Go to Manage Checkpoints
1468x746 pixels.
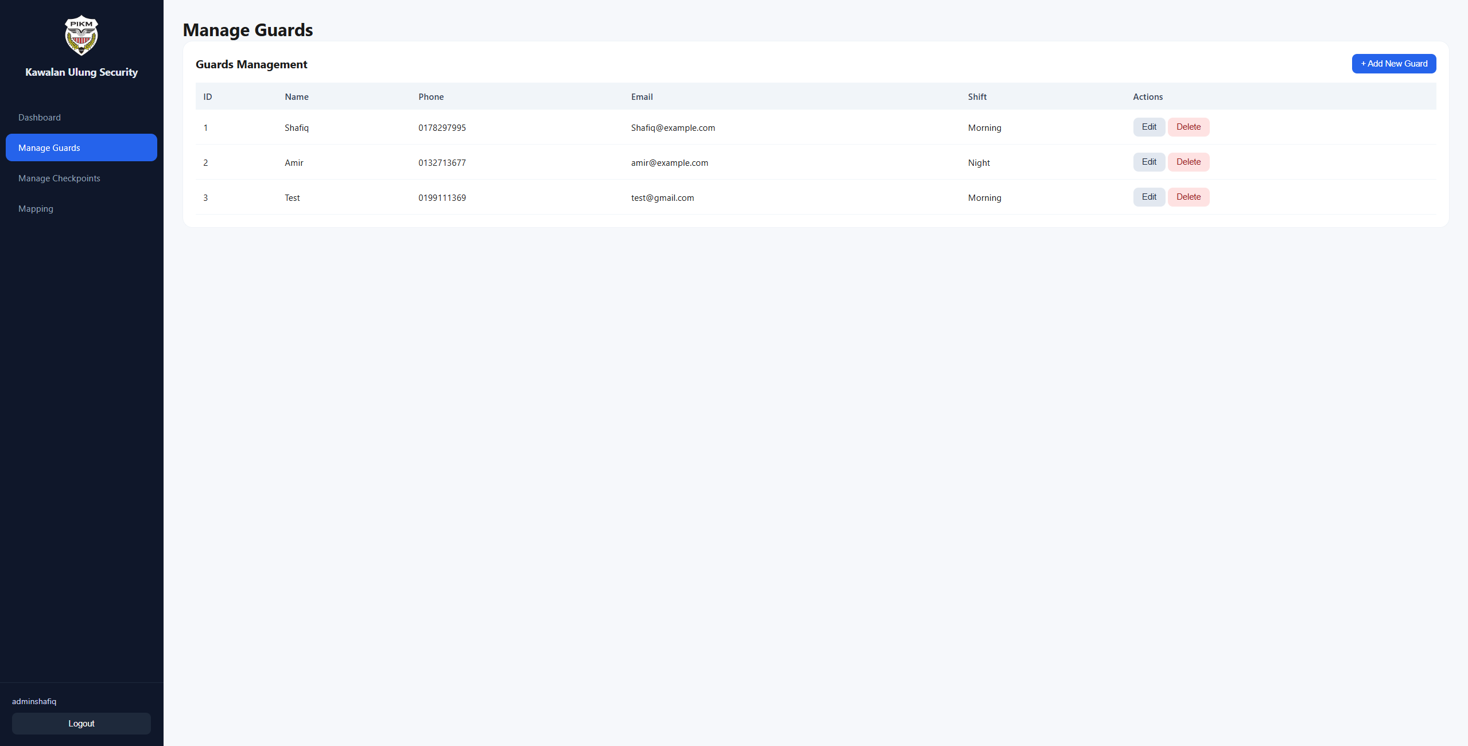[x=59, y=178]
